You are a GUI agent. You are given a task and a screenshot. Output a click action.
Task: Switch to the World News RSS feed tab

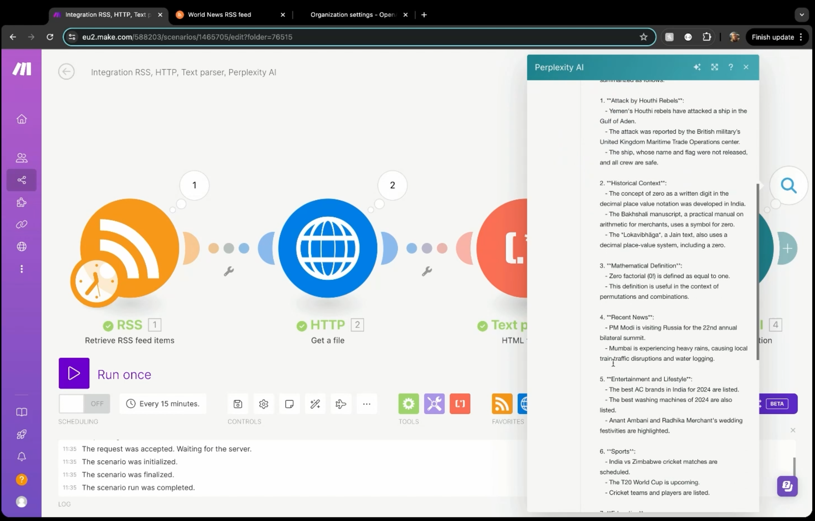click(219, 15)
